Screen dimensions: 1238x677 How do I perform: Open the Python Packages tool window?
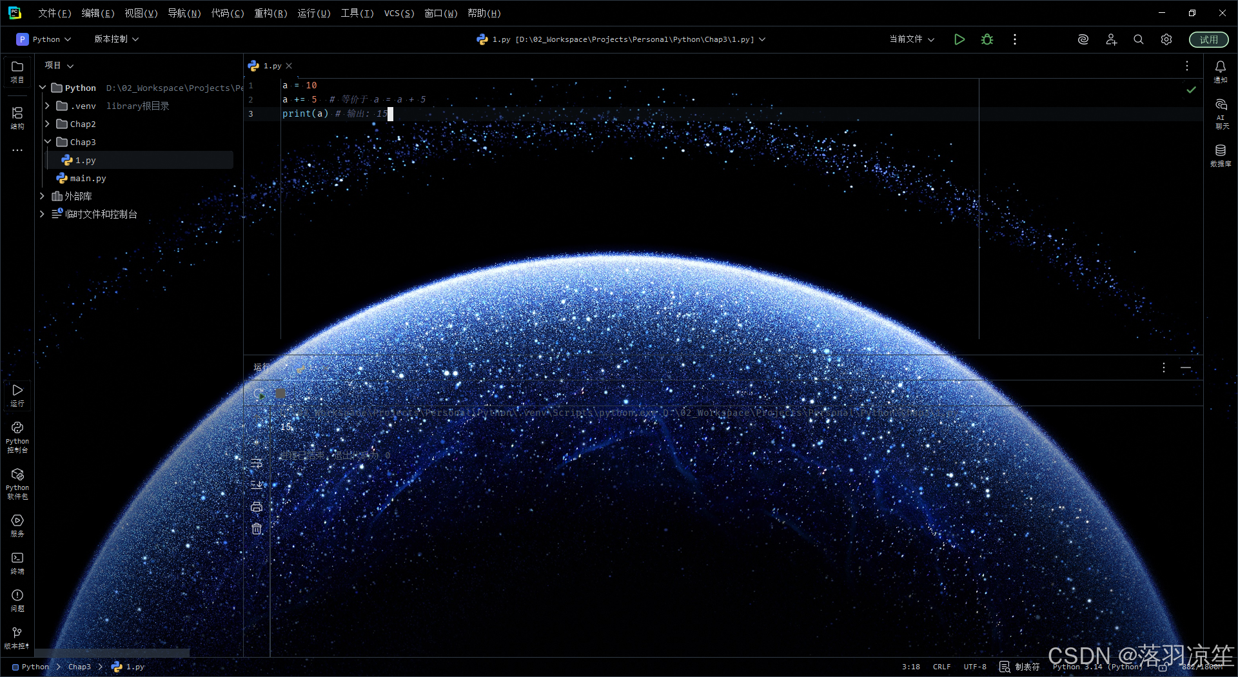tap(17, 484)
